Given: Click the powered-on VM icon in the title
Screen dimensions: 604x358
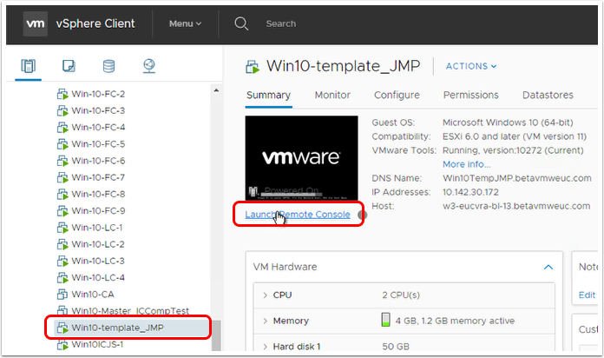Looking at the screenshot, I should 253,67.
